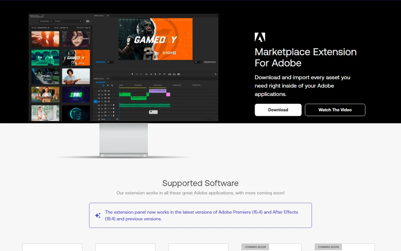Screen dimensions: 401x251
Task: Click the yellow work area bar on timeline
Action: point(133,88)
